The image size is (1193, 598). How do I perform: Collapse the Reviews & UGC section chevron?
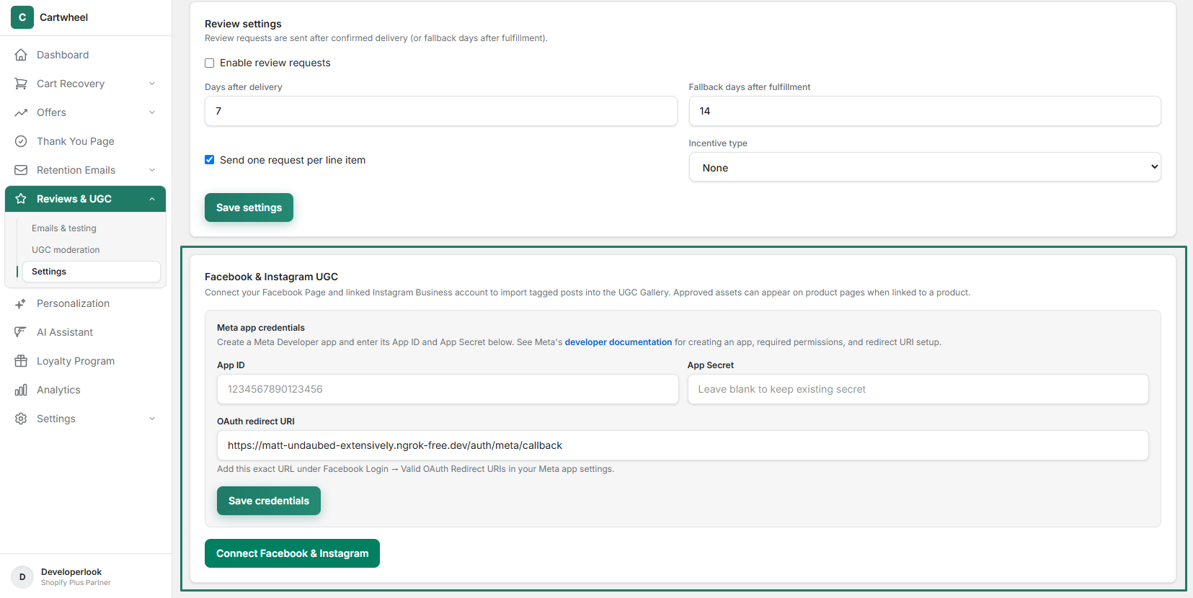(x=152, y=199)
